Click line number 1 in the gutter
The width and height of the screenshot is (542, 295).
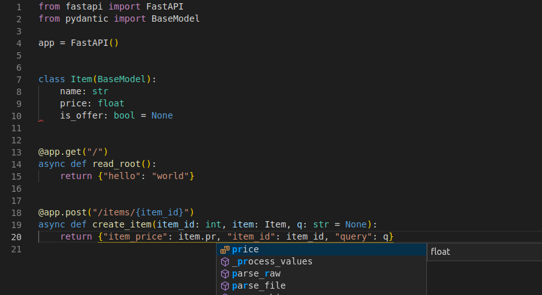tap(19, 7)
